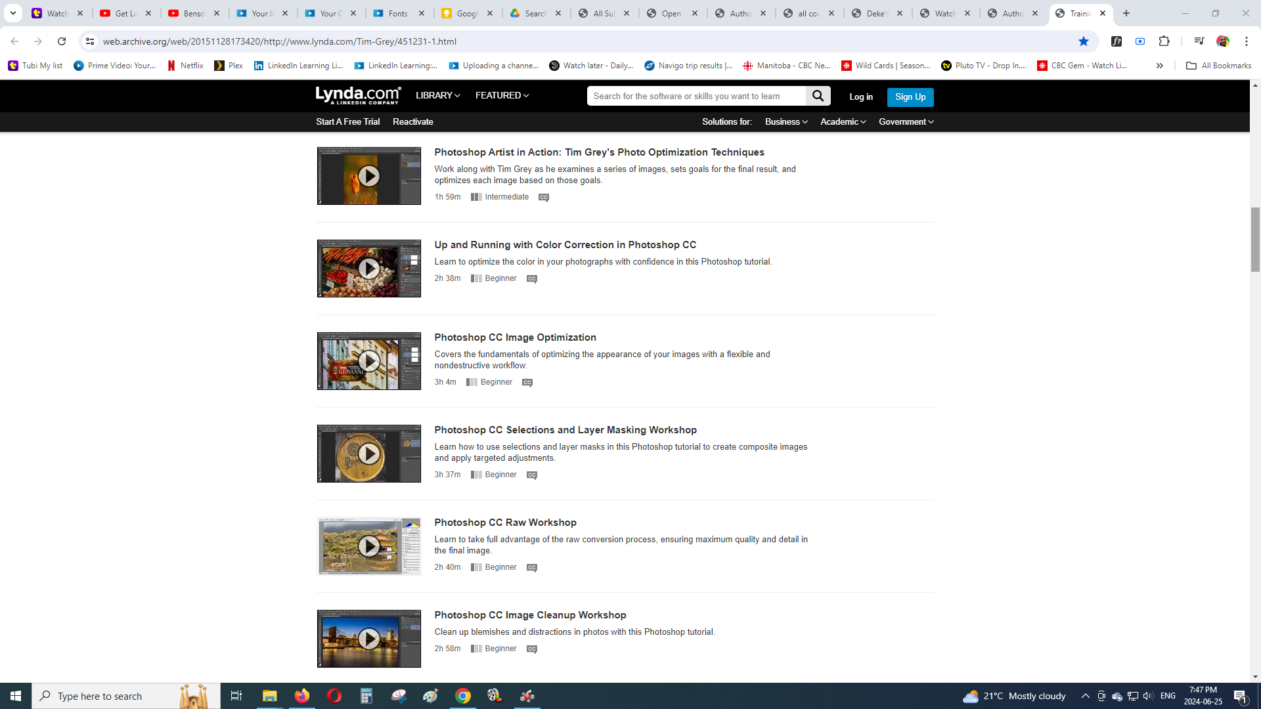Open Firefox from the taskbar

pyautogui.click(x=302, y=696)
